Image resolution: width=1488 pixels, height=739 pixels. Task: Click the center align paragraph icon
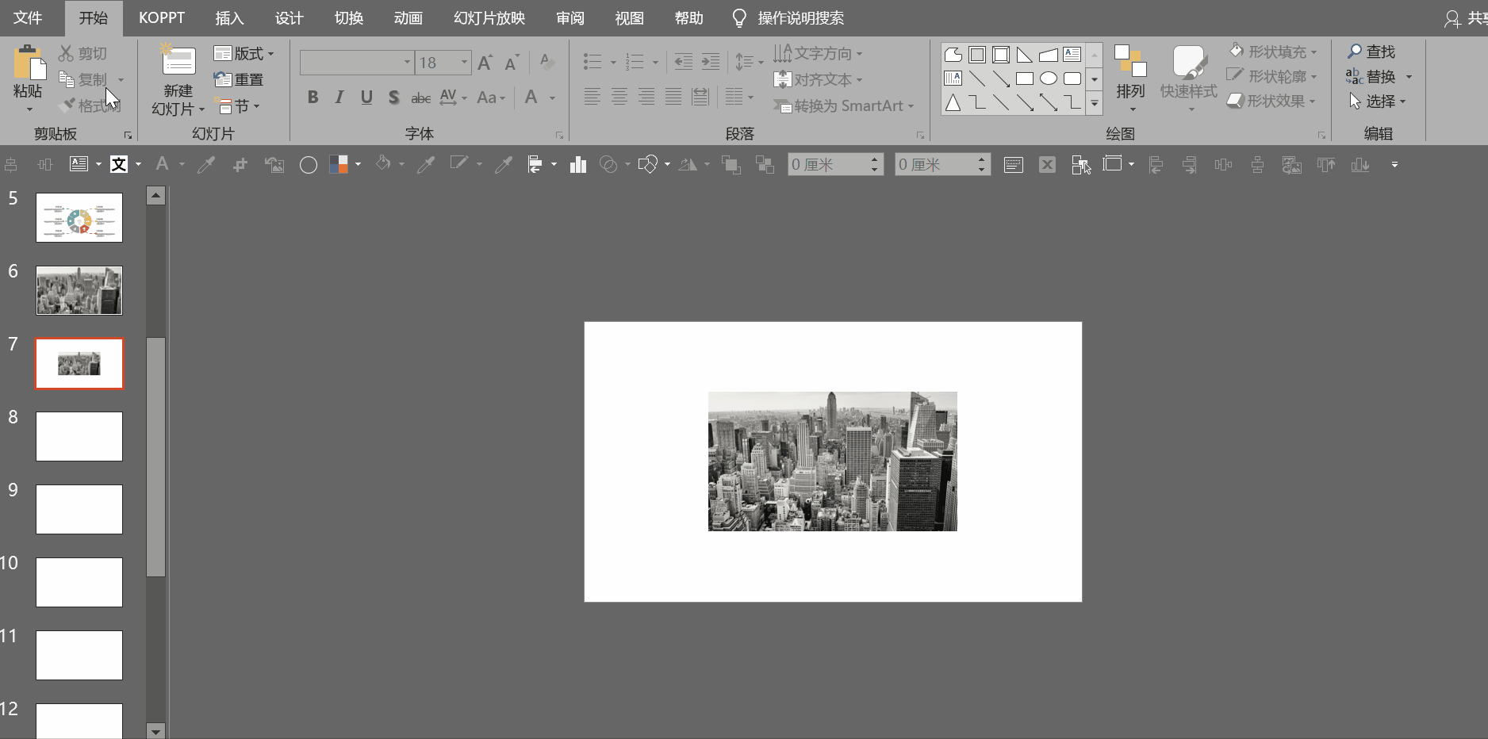[619, 98]
